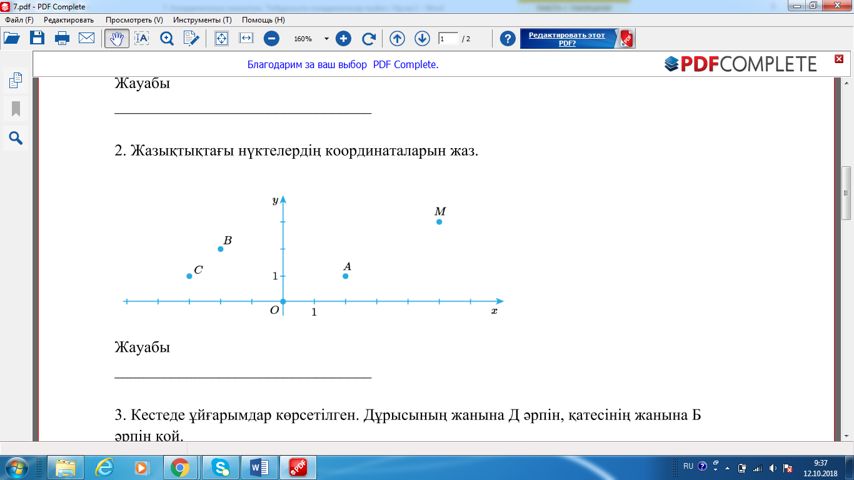
Task: Go to the previous page using up arrow
Action: 397,38
